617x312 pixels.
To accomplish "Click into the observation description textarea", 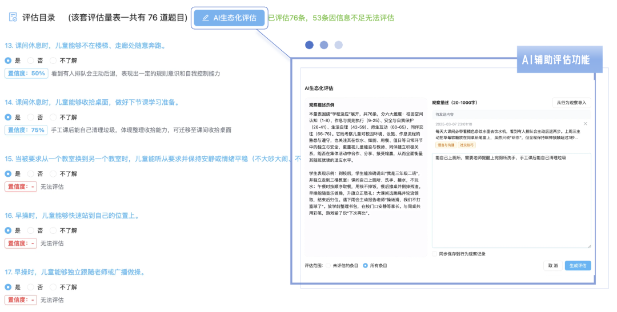I will click(x=511, y=200).
